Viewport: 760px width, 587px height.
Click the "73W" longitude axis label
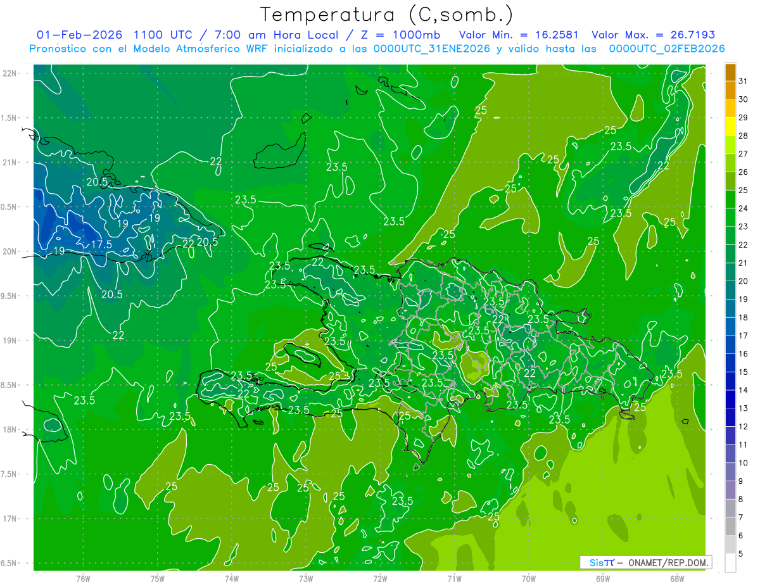point(306,578)
